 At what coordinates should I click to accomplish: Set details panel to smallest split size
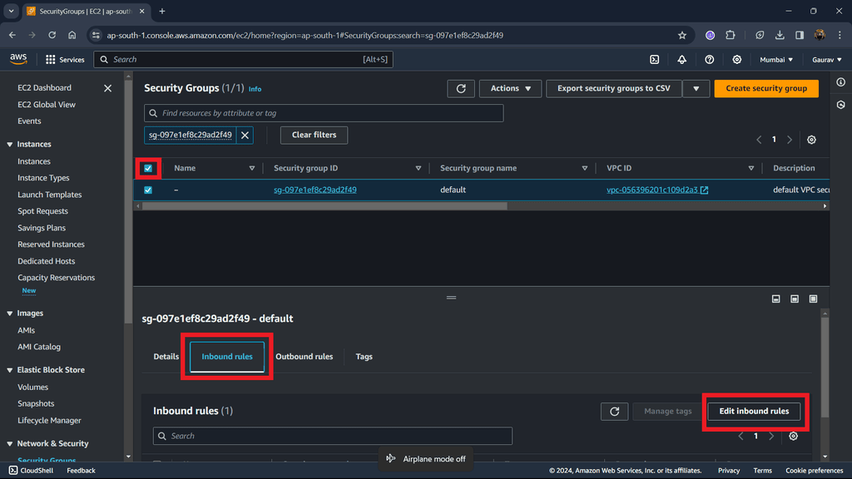point(776,299)
